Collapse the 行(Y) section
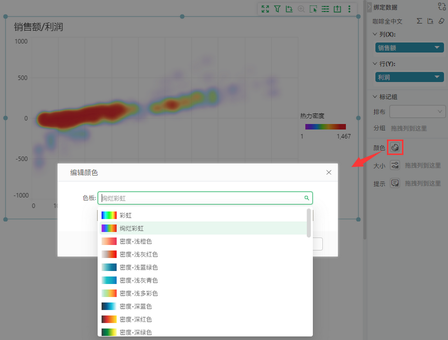The width and height of the screenshot is (448, 340). pos(375,63)
